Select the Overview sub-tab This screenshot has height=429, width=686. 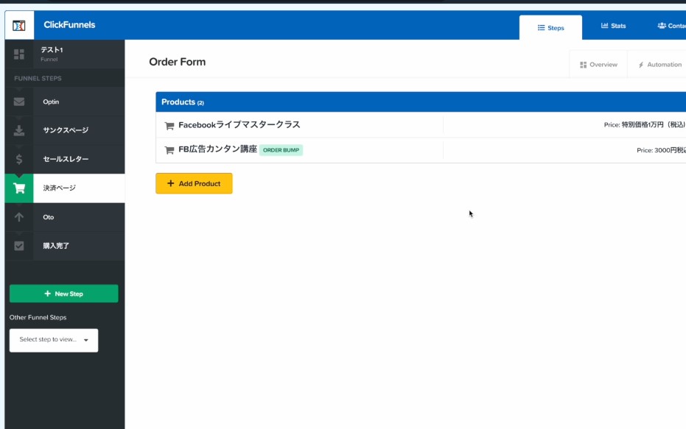pyautogui.click(x=598, y=65)
